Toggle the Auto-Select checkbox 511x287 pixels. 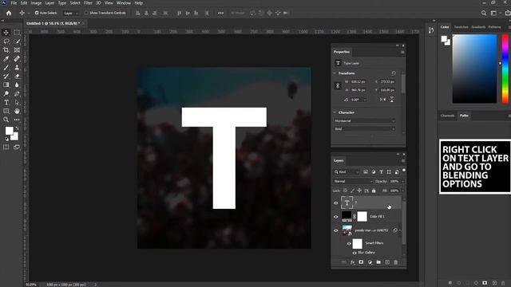[37, 13]
